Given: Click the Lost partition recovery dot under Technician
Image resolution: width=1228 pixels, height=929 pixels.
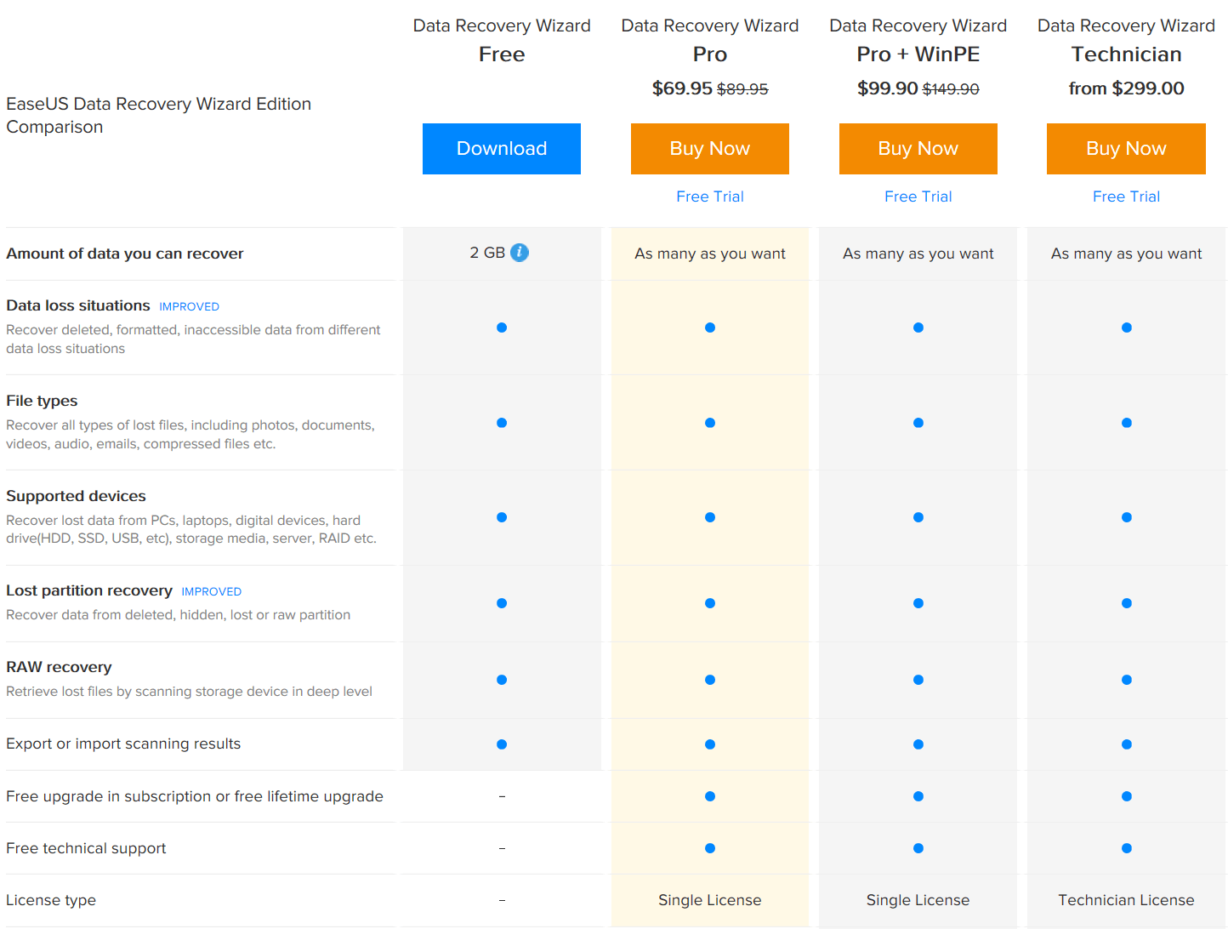Looking at the screenshot, I should coord(1126,603).
